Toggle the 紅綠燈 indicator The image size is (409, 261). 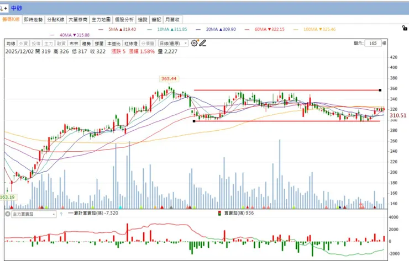[x=130, y=43]
